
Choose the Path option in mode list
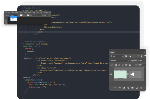click(x=14, y=18)
